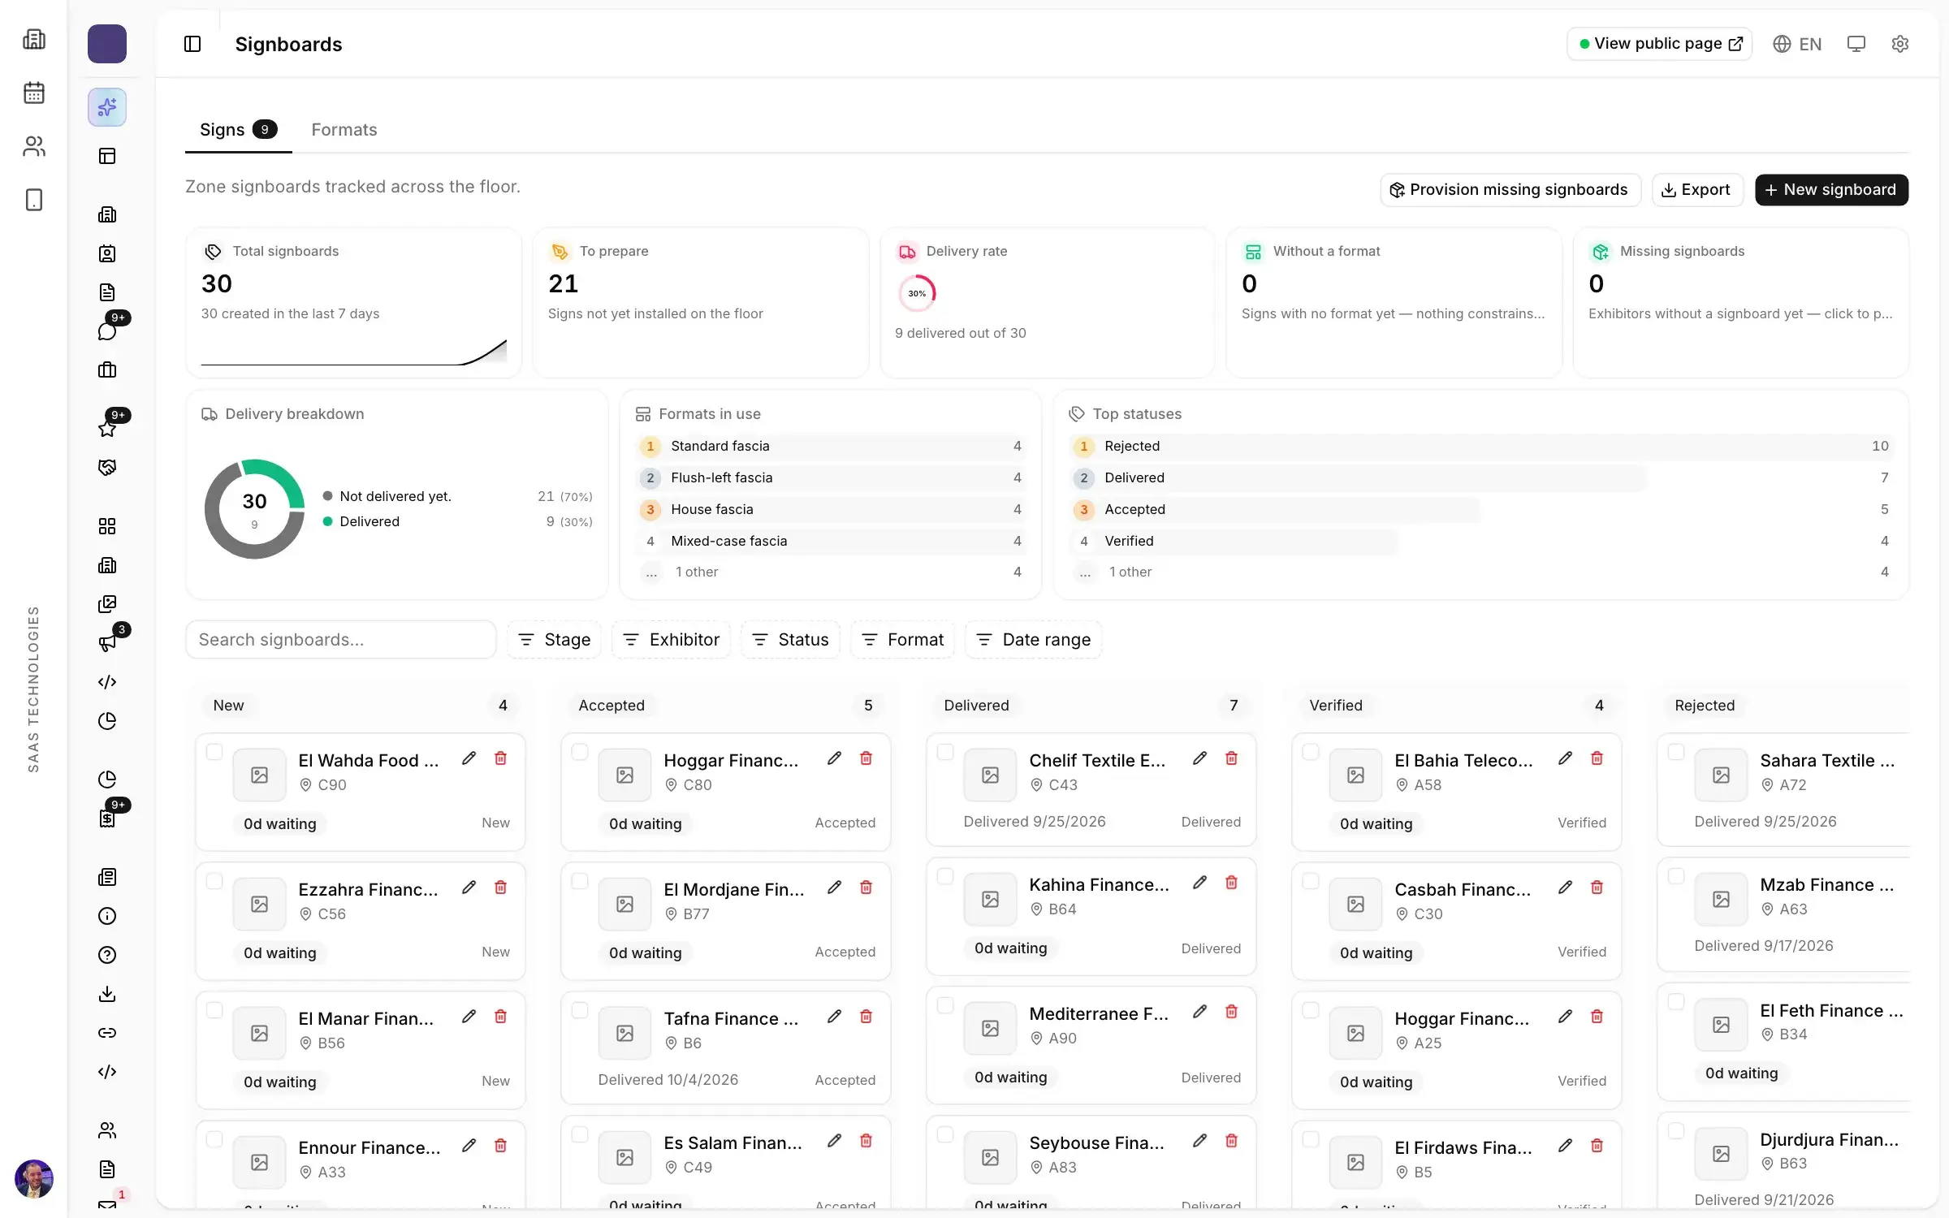Open the handshake icon in sidebar
The image size is (1949, 1218).
[x=107, y=468]
